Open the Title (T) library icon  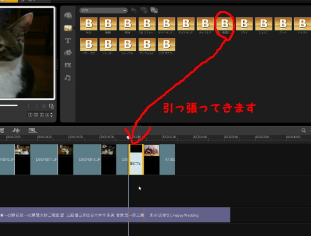[68, 40]
